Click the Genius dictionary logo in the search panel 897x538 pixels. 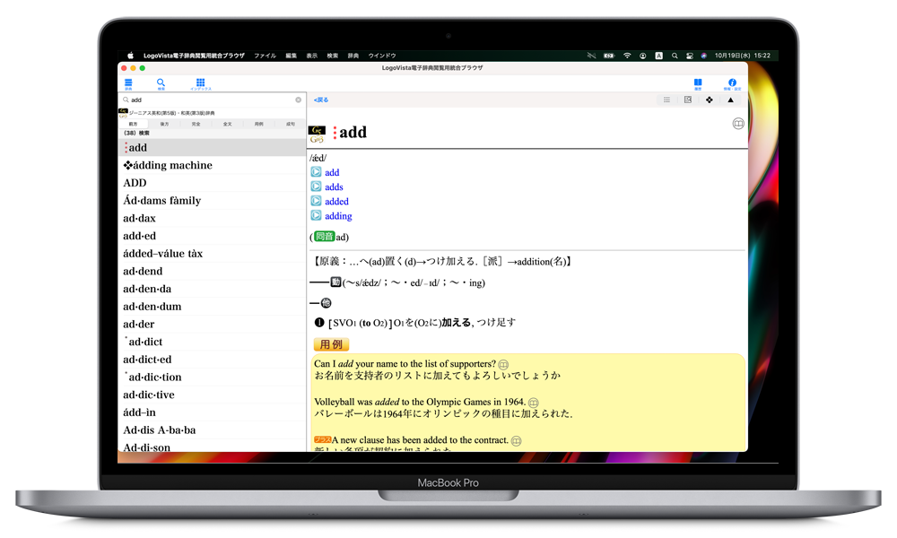(123, 113)
